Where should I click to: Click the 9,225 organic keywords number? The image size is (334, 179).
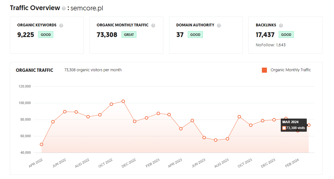pyautogui.click(x=26, y=35)
